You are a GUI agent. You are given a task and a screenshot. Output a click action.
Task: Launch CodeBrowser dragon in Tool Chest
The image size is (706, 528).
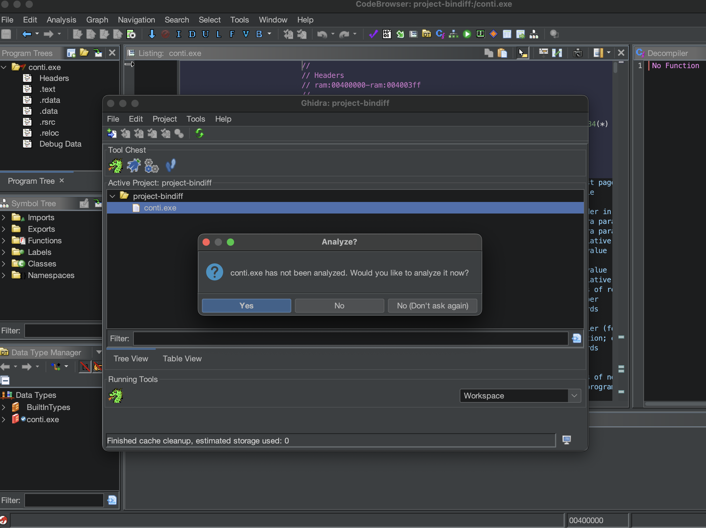tap(116, 165)
